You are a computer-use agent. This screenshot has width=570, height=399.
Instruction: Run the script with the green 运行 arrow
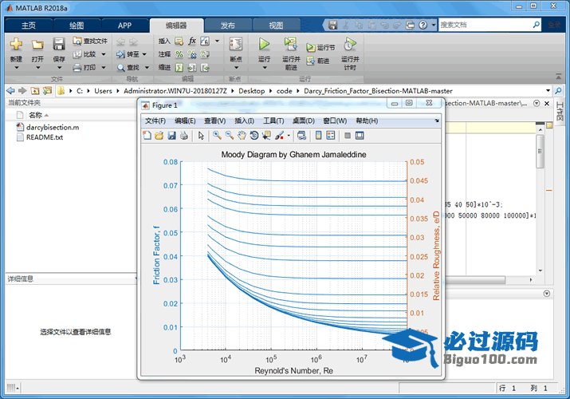click(264, 45)
